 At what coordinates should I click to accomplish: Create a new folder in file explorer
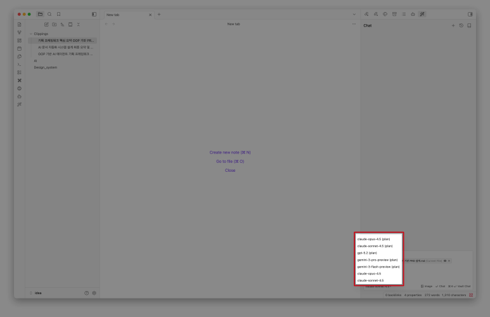[54, 24]
